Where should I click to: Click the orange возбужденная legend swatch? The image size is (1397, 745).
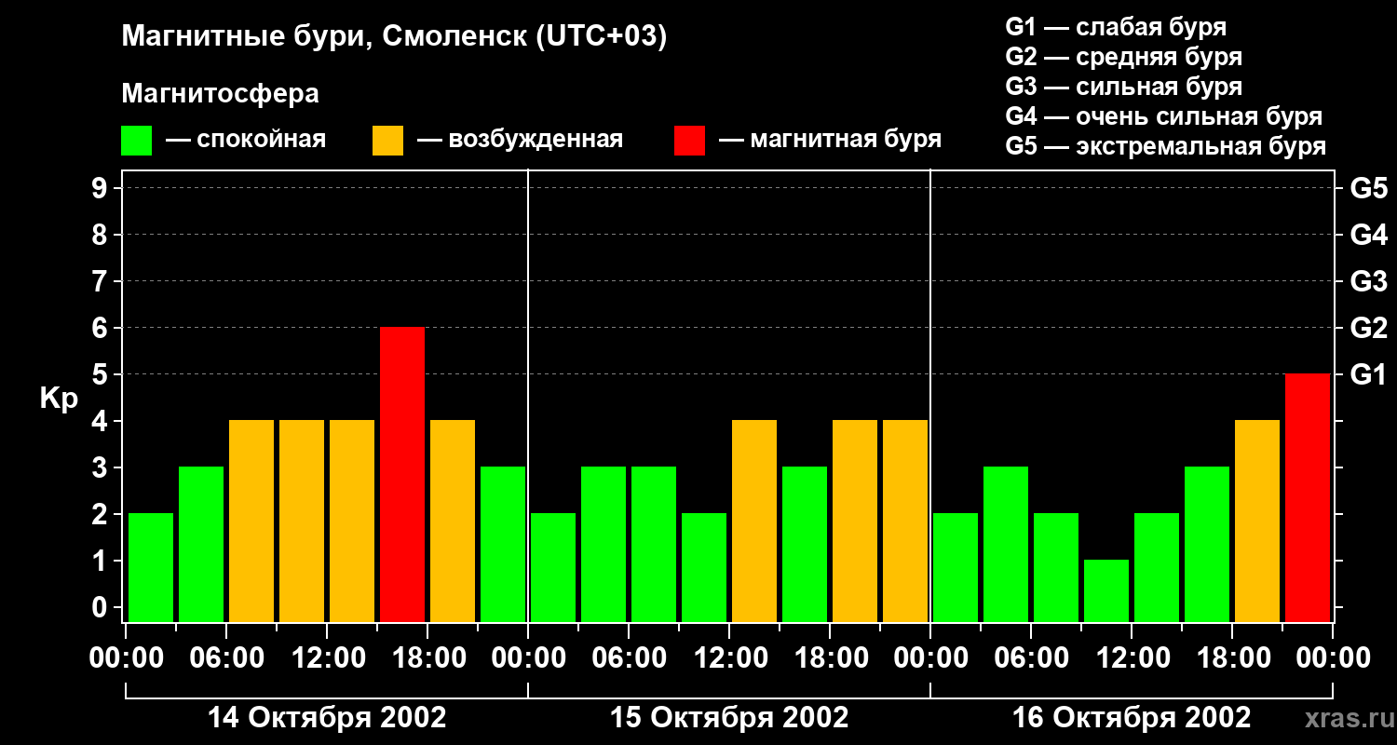(x=387, y=141)
